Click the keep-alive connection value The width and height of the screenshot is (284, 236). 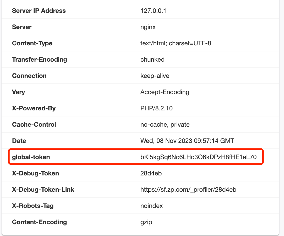point(155,76)
